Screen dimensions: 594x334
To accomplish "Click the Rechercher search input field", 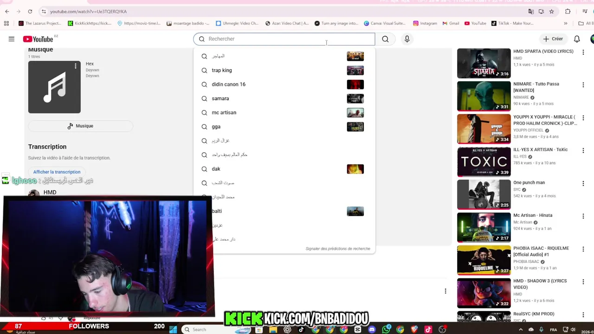I will 284,39.
